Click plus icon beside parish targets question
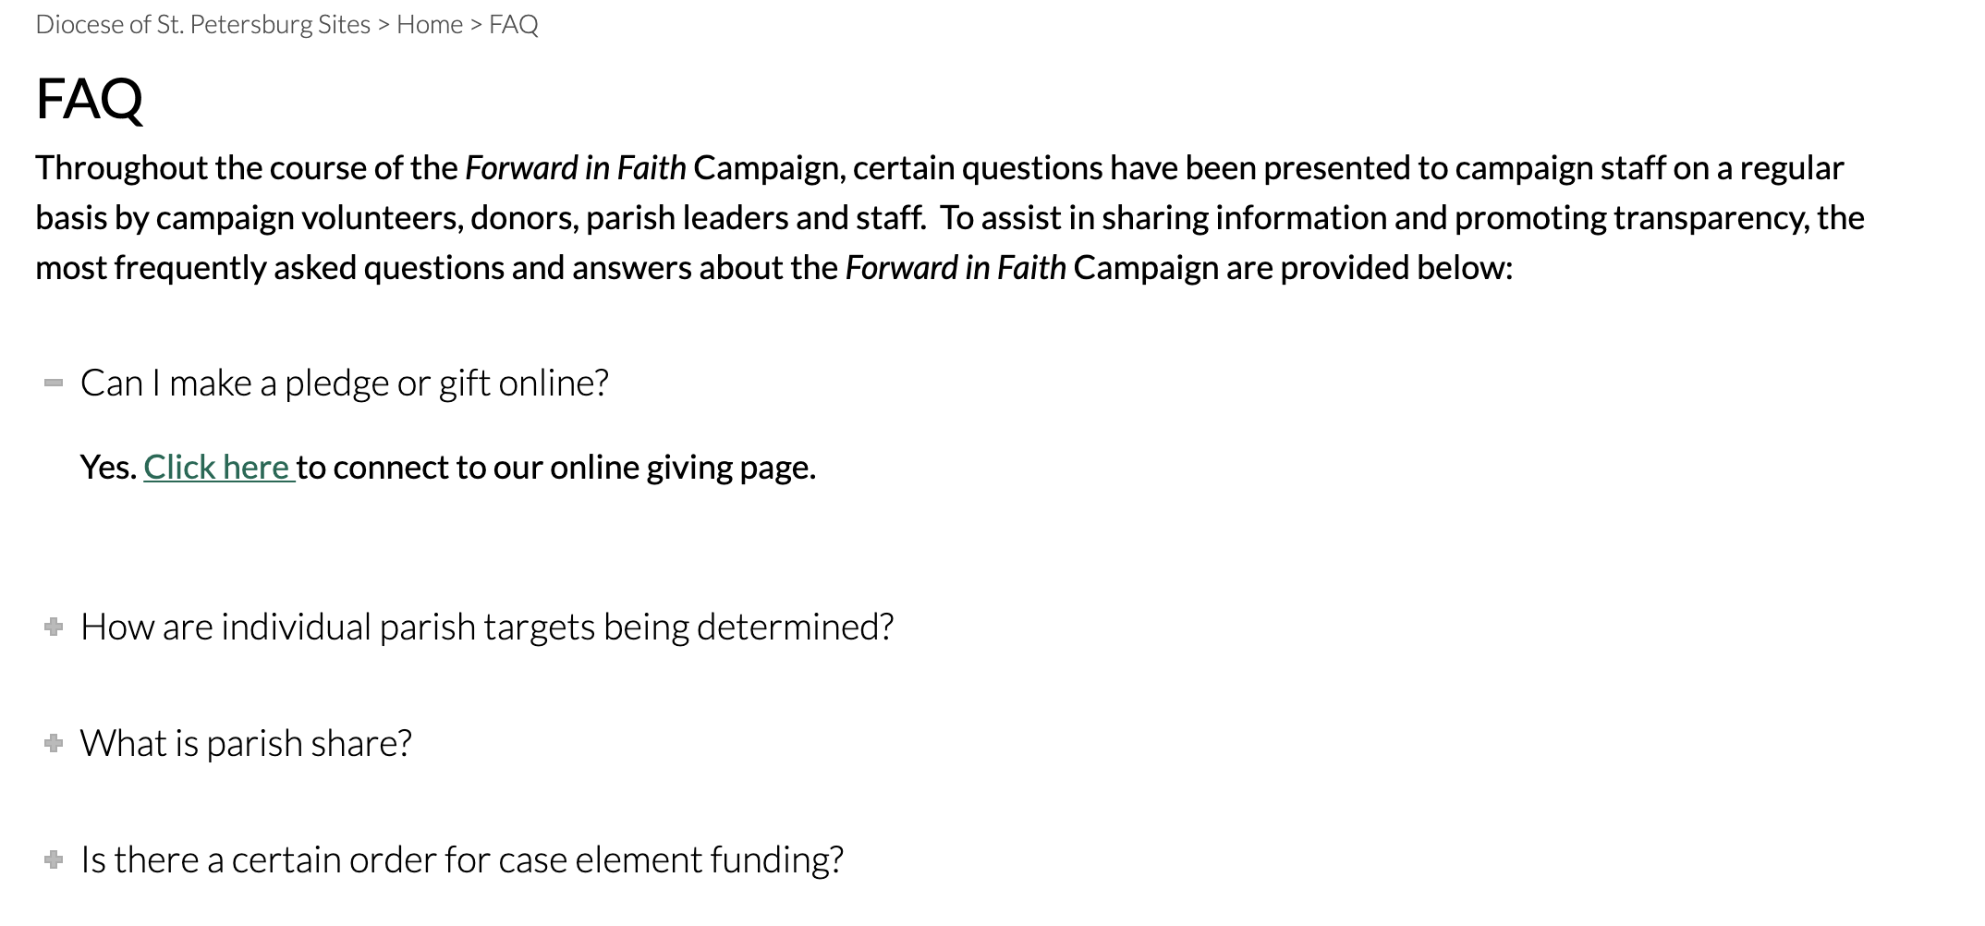 (54, 627)
